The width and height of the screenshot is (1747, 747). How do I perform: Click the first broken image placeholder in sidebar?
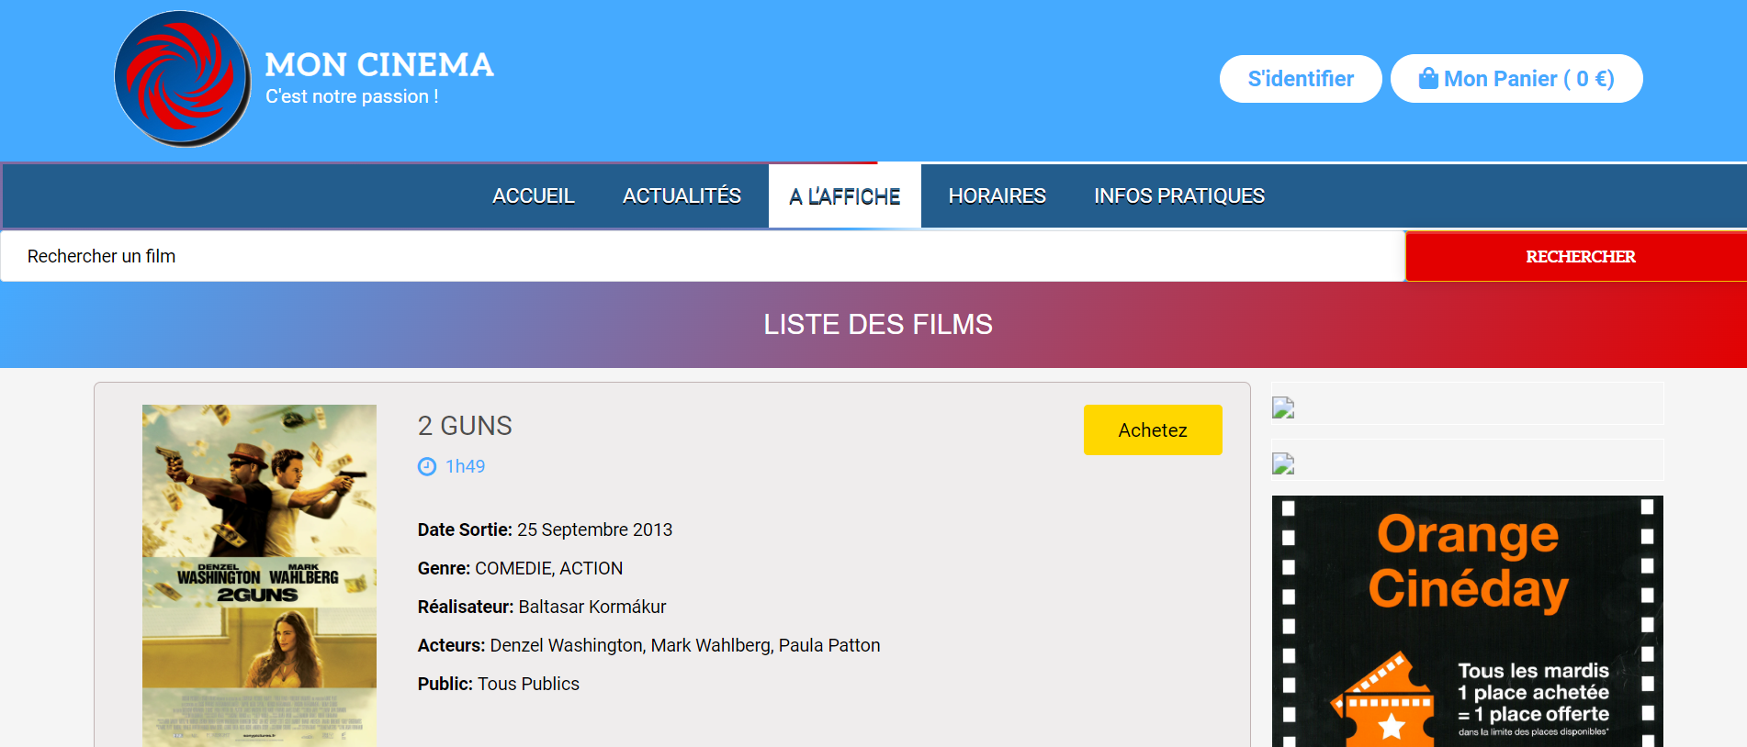pos(1283,407)
